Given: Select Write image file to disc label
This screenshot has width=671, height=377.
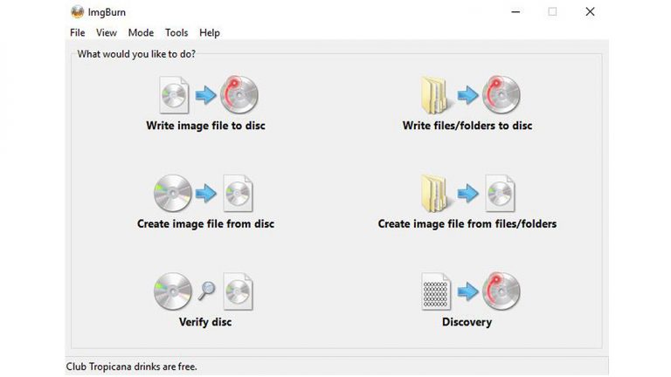Looking at the screenshot, I should tap(206, 126).
